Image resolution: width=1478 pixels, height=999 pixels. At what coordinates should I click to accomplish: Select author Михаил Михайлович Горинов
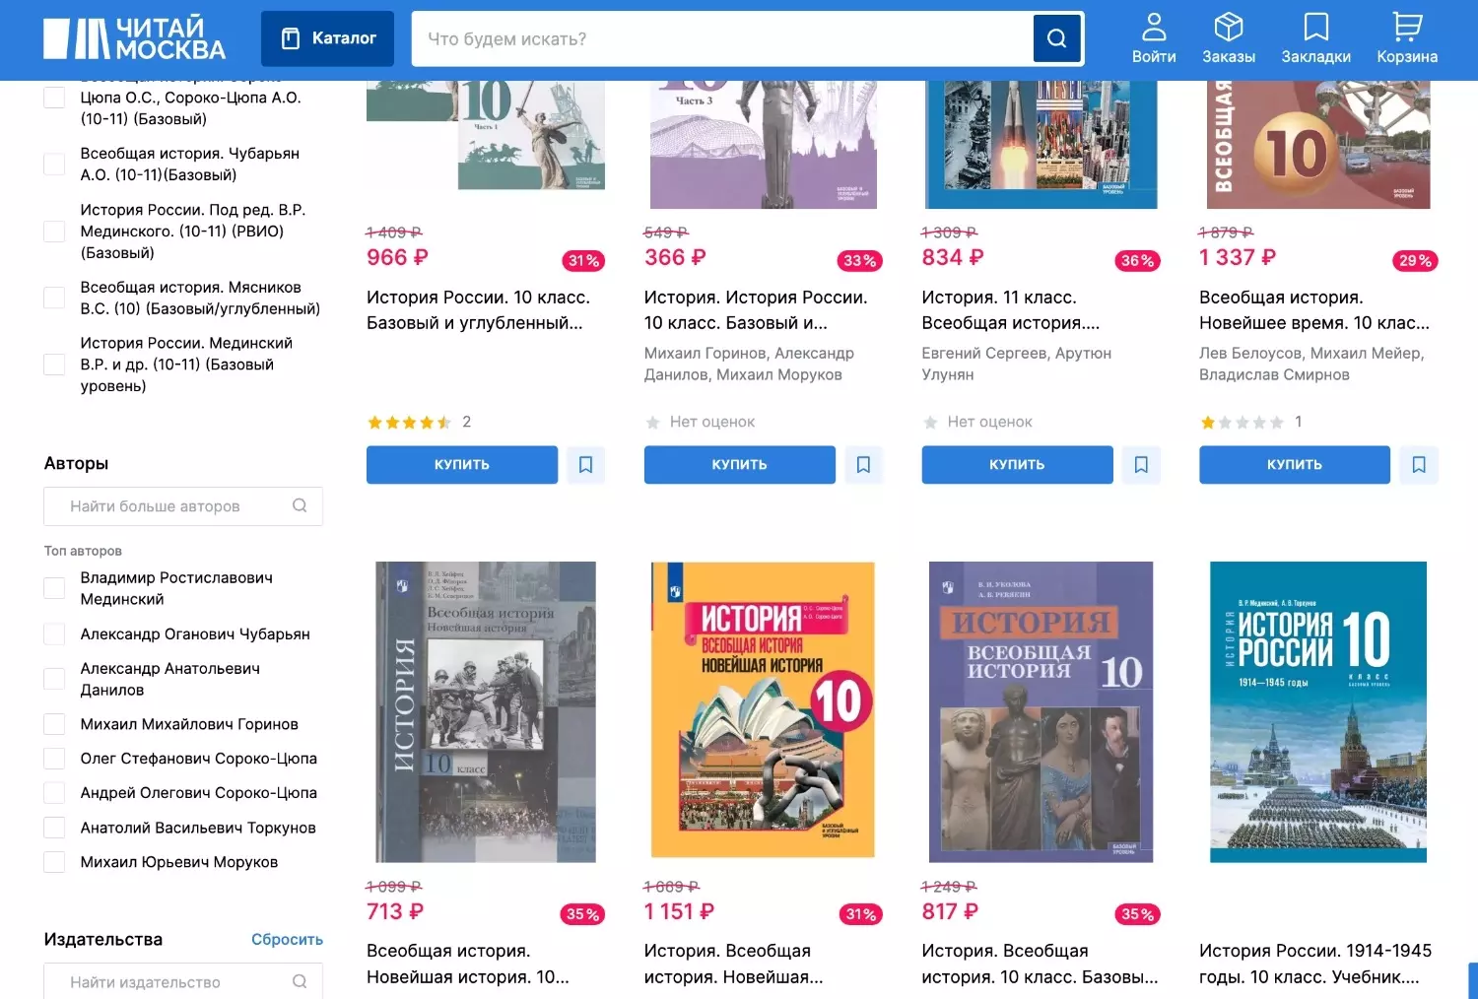click(54, 724)
